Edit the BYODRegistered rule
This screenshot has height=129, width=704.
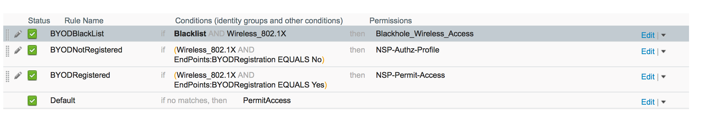point(648,76)
